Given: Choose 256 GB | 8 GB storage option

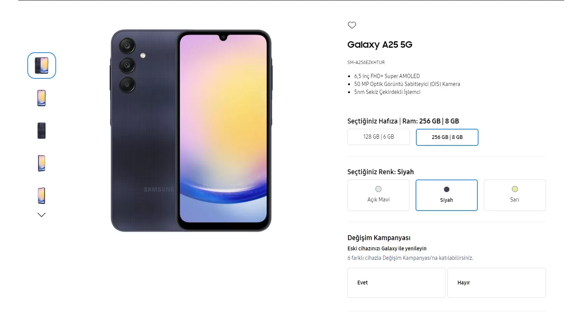Looking at the screenshot, I should [x=447, y=137].
